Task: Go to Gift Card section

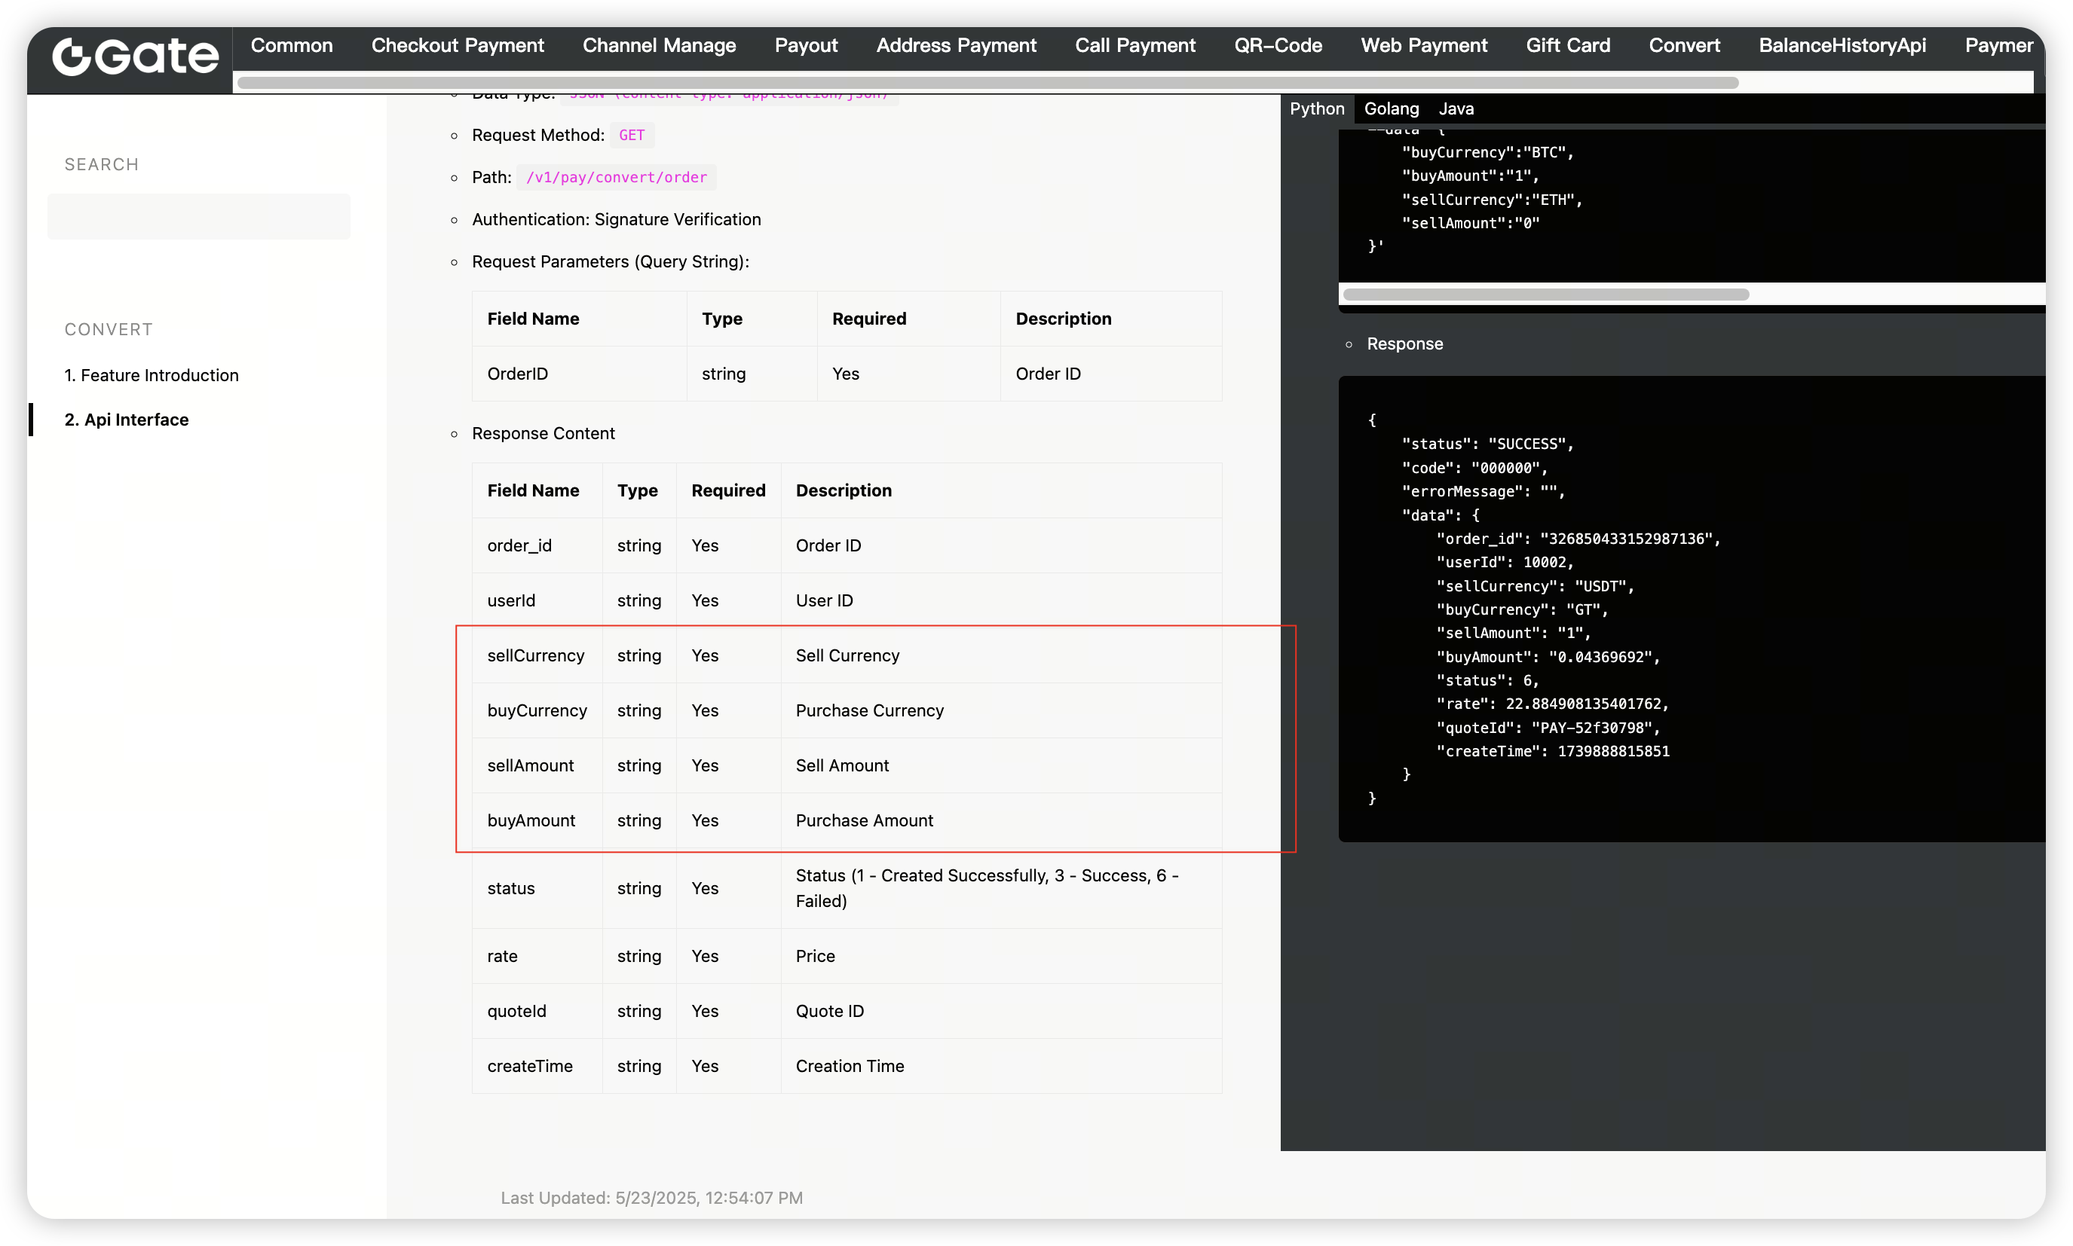Action: click(1567, 45)
